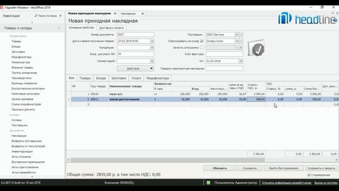Select the мука в/с table row name cell
Image resolution: width=339 pixels, height=191 pixels.
click(x=131, y=94)
